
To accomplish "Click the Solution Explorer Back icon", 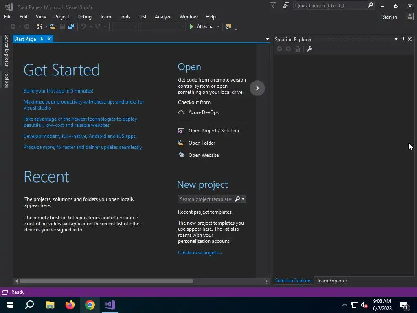I will coord(279,49).
